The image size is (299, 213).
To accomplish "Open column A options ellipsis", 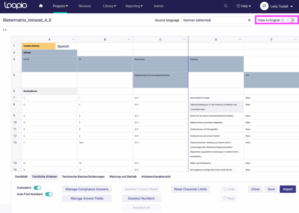I will coord(73,39).
